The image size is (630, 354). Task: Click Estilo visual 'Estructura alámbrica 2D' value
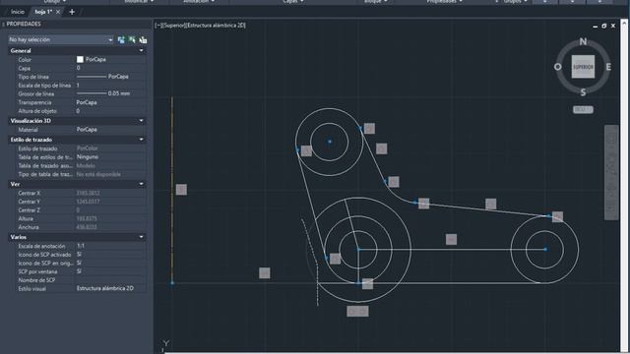(x=110, y=288)
